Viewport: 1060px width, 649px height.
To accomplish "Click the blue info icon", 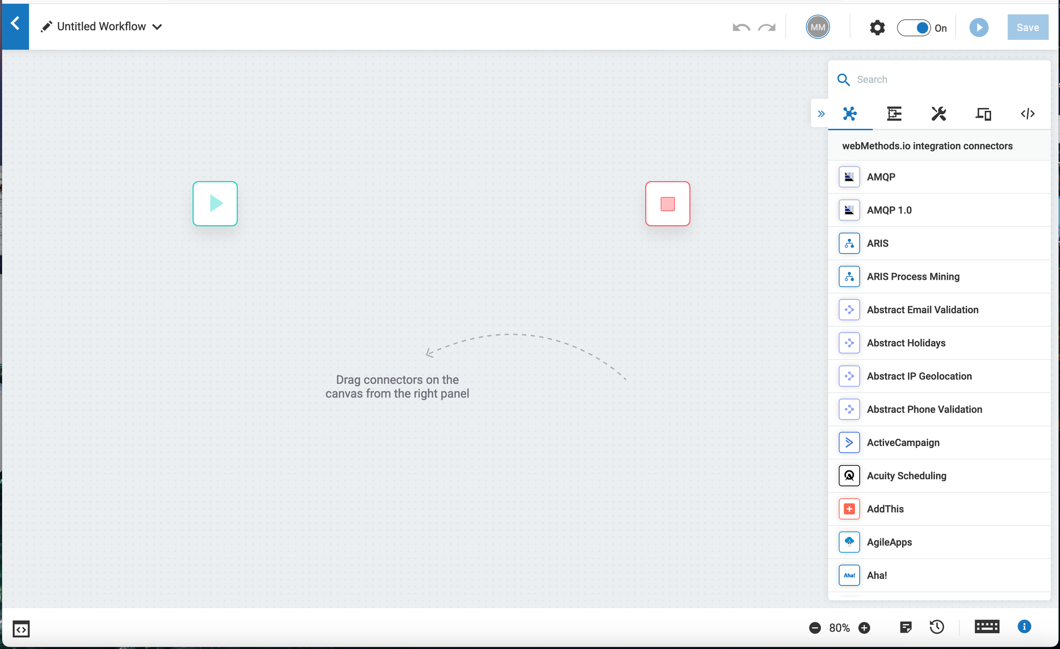I will [1024, 627].
